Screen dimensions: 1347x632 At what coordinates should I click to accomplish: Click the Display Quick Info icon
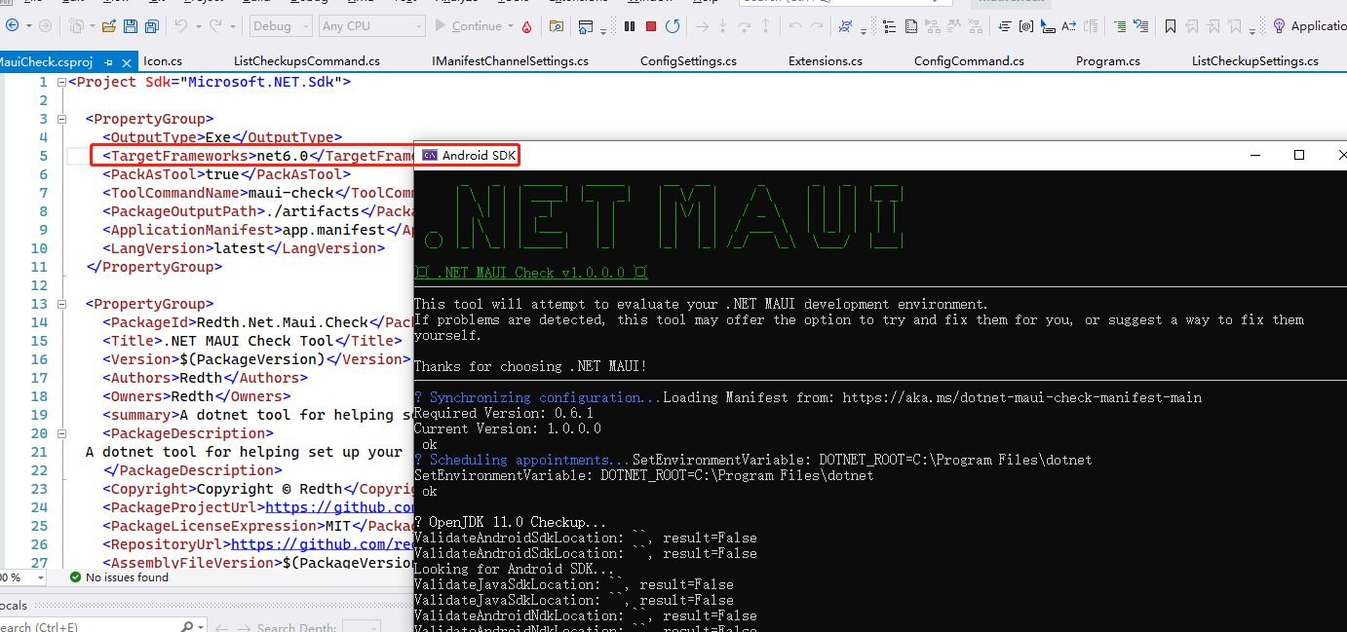coord(1046,26)
